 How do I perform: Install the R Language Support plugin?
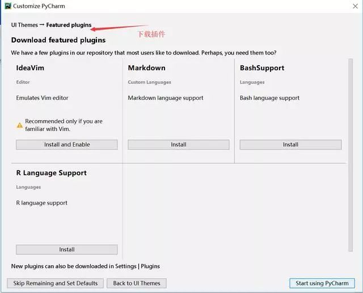(x=67, y=249)
